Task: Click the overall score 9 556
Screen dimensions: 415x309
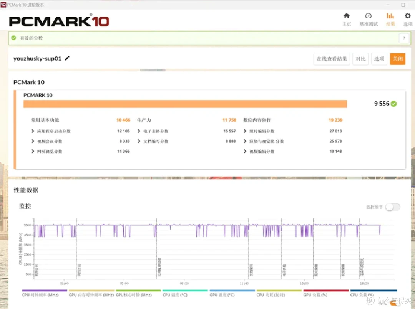Action: pyautogui.click(x=382, y=104)
